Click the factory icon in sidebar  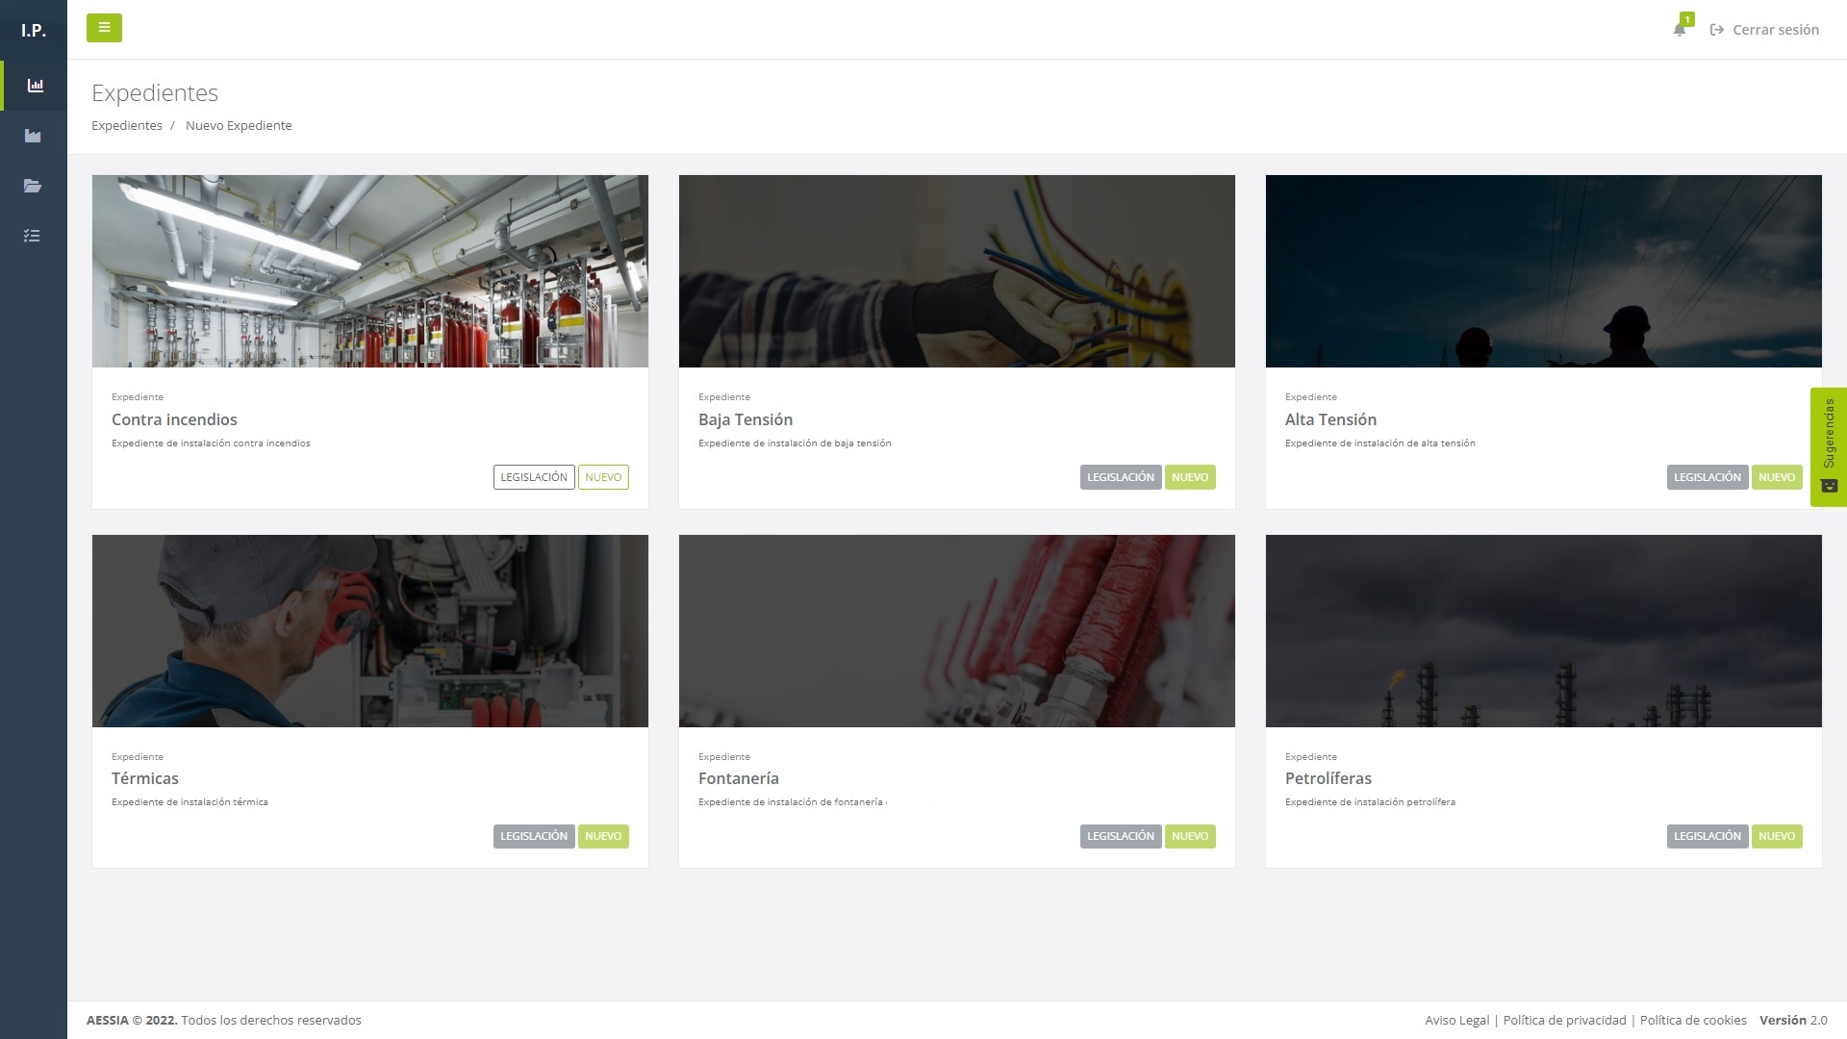(33, 136)
